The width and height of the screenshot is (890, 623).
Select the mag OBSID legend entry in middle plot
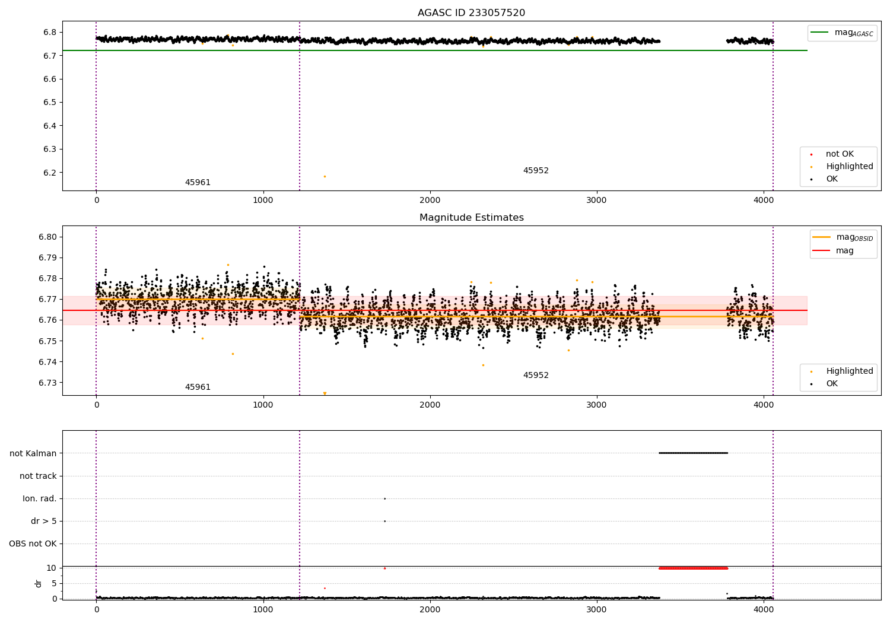[x=843, y=237]
